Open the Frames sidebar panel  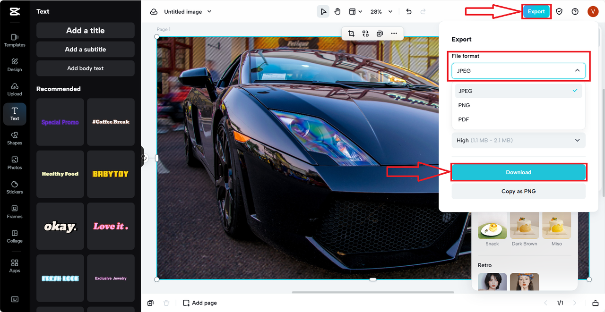click(15, 212)
